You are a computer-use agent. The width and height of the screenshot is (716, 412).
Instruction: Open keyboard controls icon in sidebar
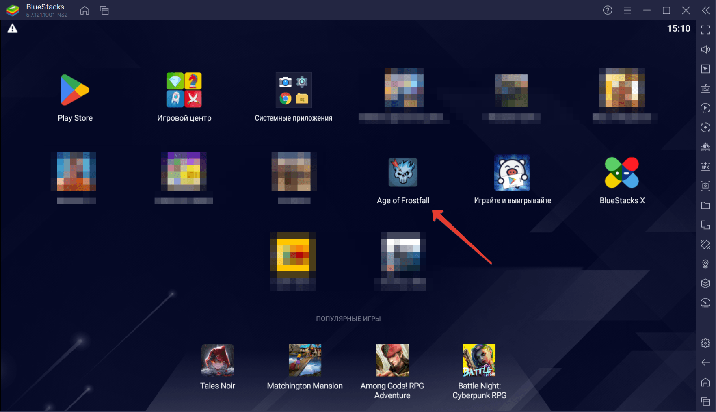705,89
